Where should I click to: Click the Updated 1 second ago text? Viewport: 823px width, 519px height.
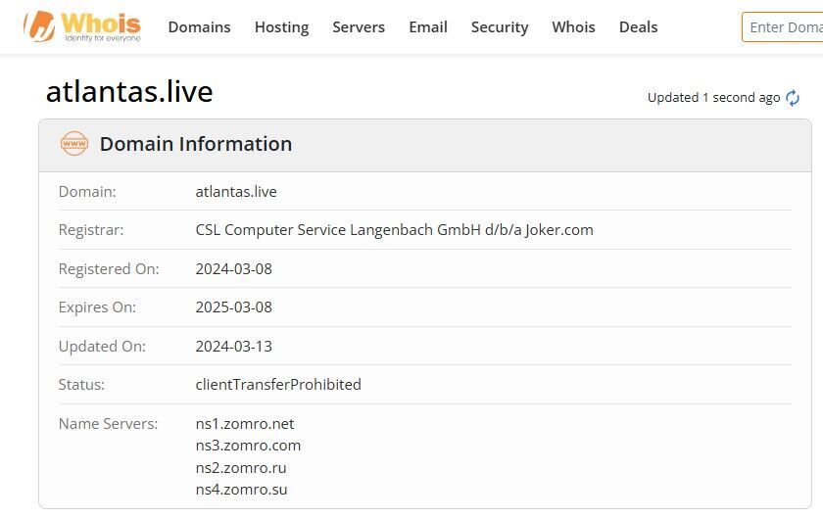tap(714, 98)
